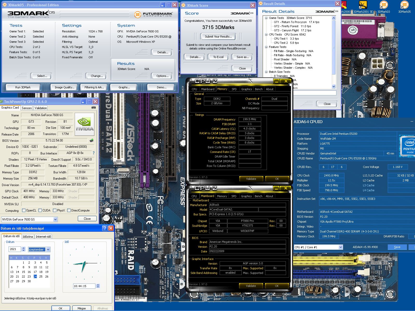The image size is (415, 311).
Task: Minimize the upper CPU-Z Memory window
Action: click(277, 81)
